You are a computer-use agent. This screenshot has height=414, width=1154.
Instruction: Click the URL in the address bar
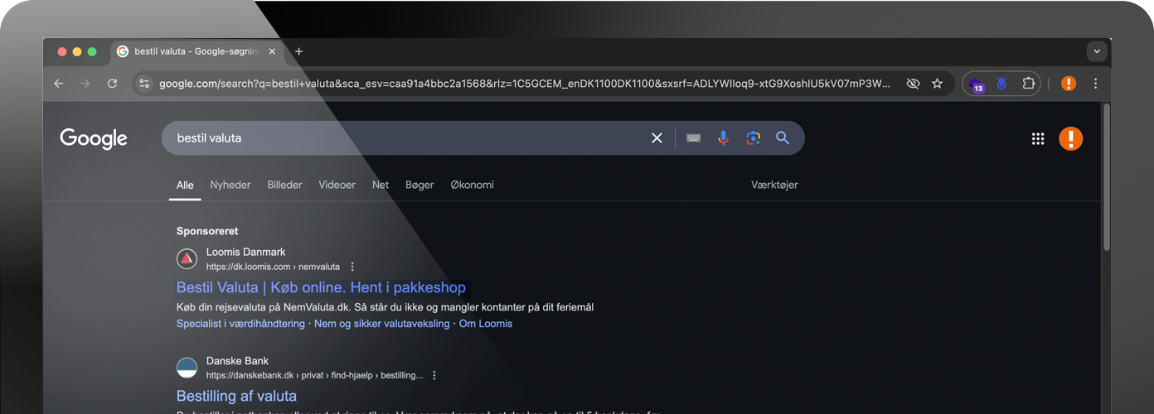tap(525, 84)
